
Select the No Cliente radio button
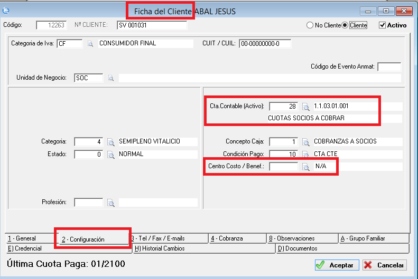click(x=310, y=25)
